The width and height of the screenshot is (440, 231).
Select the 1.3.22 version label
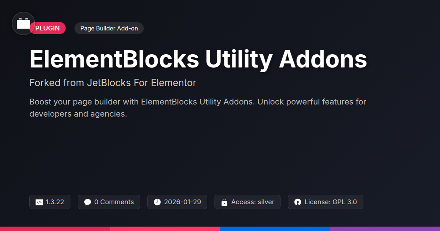tap(55, 202)
